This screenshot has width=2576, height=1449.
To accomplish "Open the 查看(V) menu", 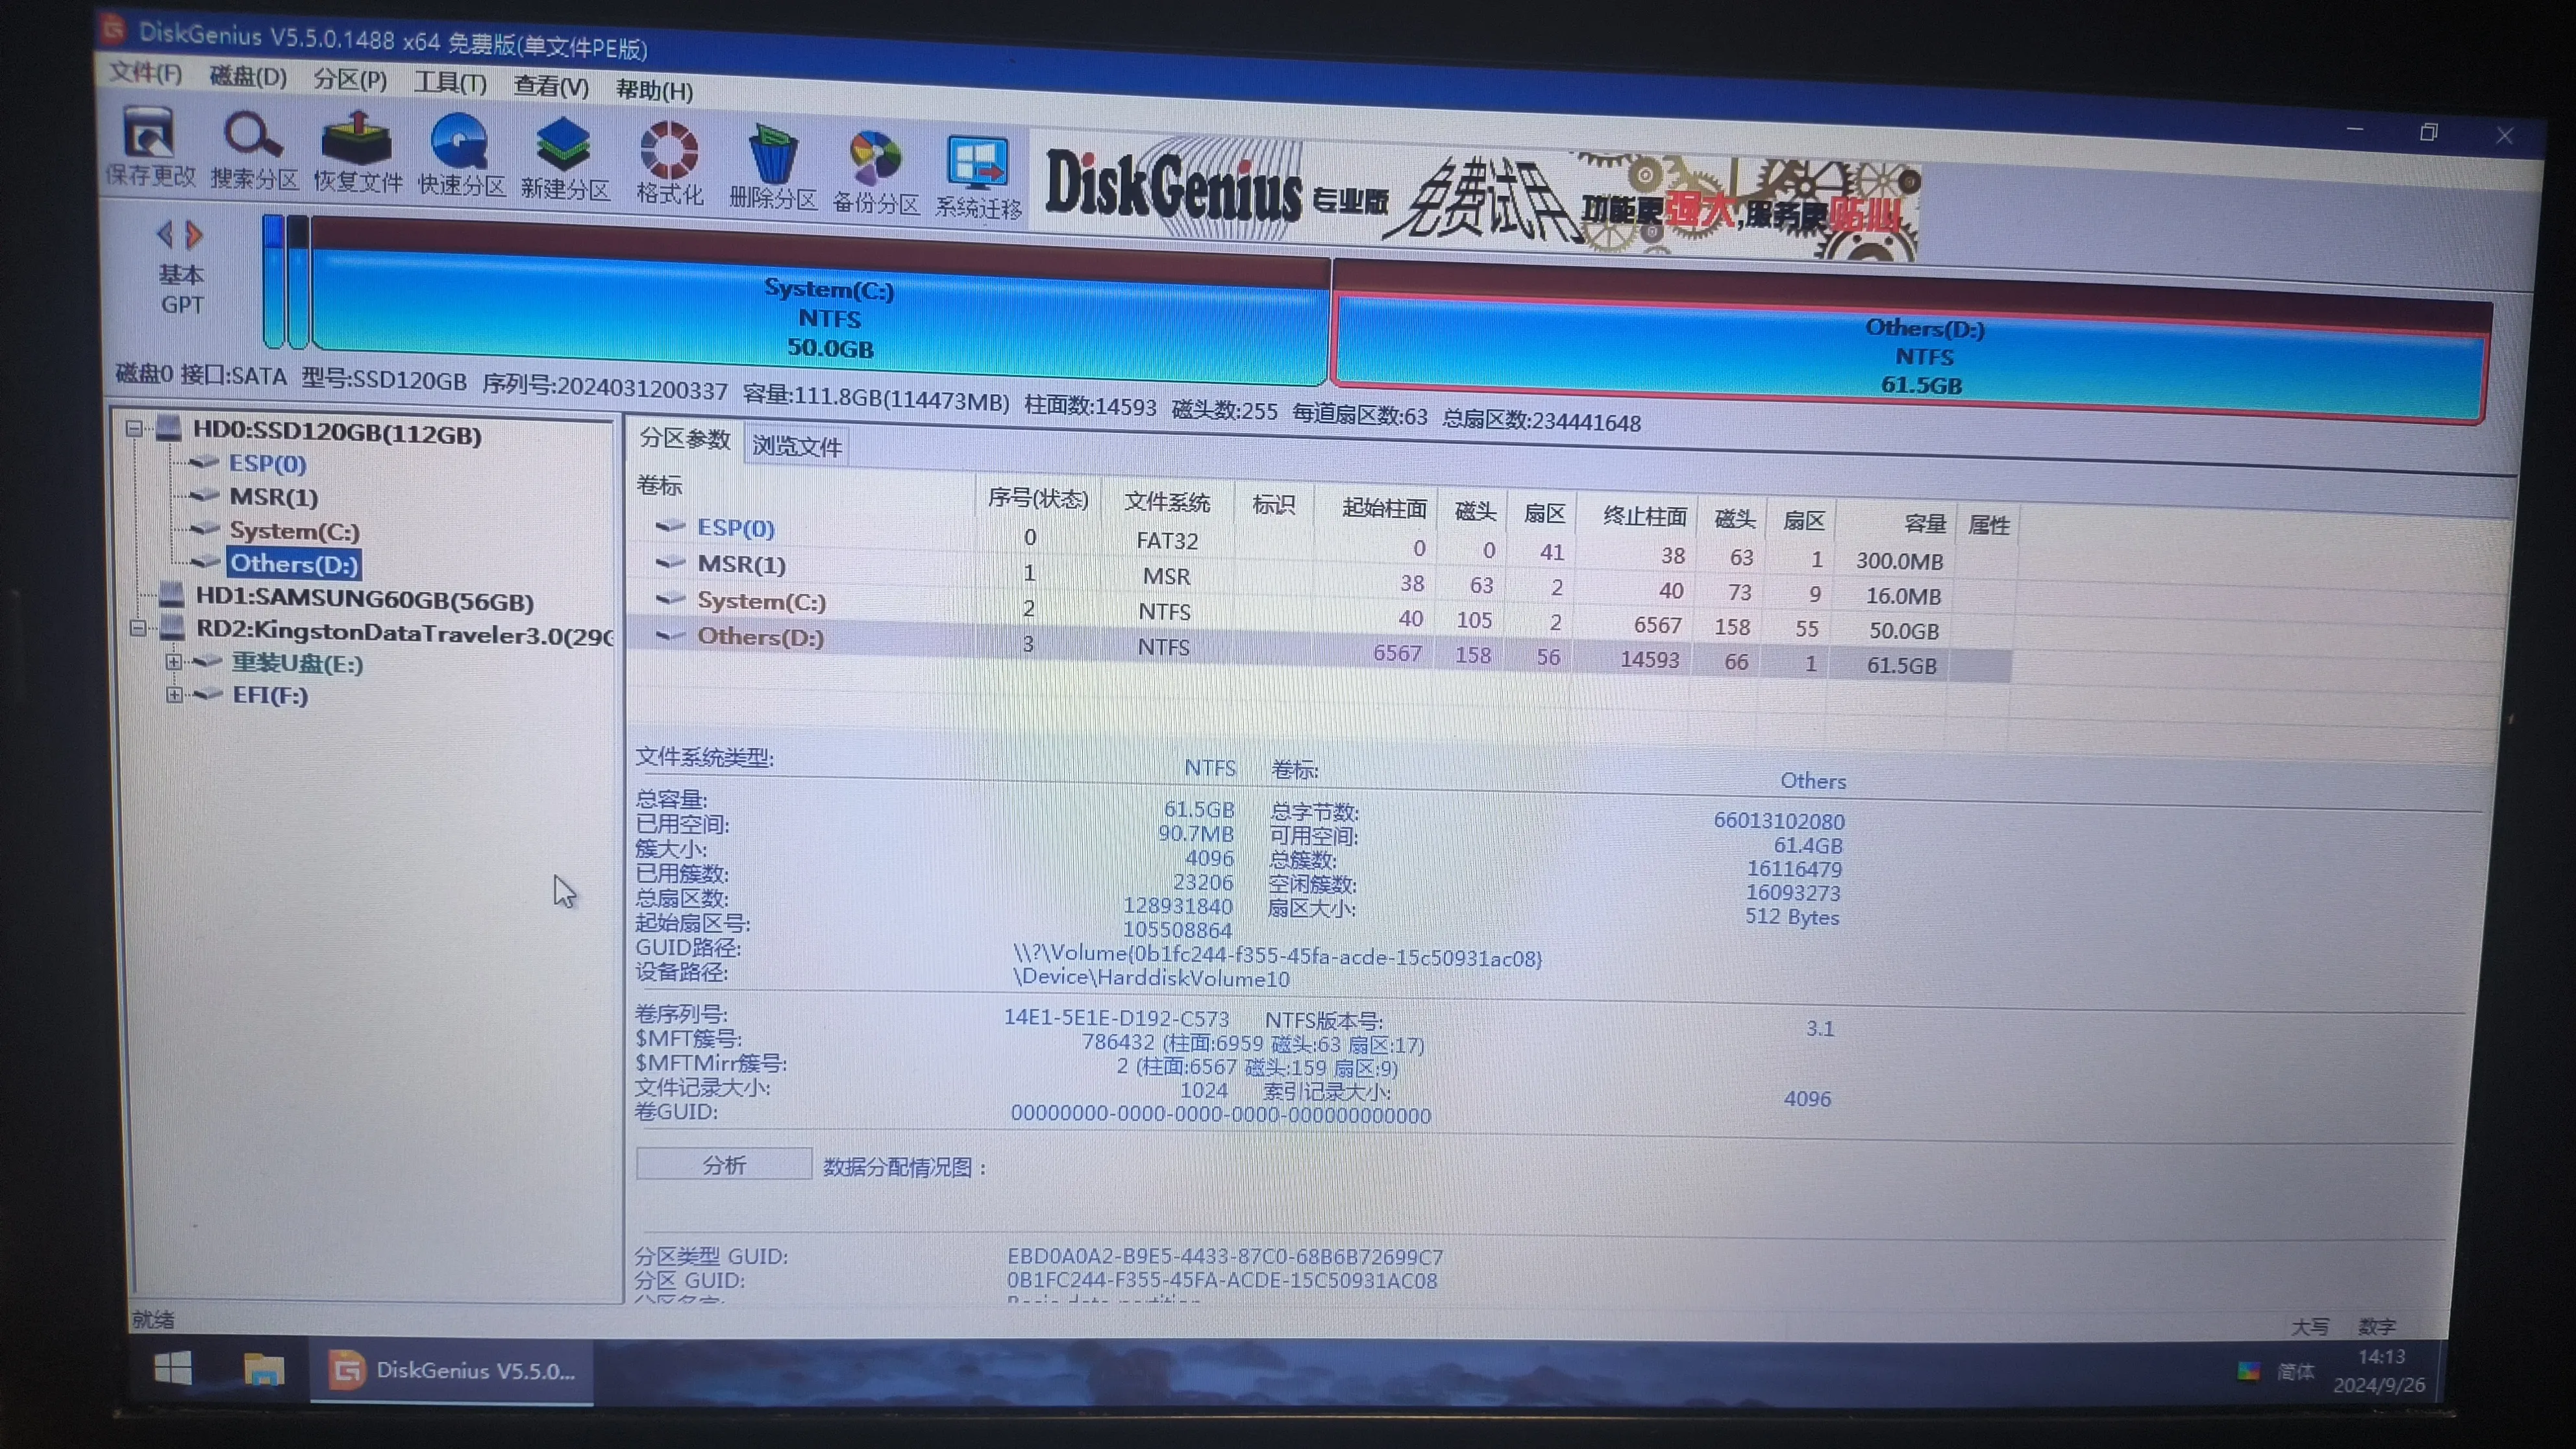I will [x=551, y=86].
